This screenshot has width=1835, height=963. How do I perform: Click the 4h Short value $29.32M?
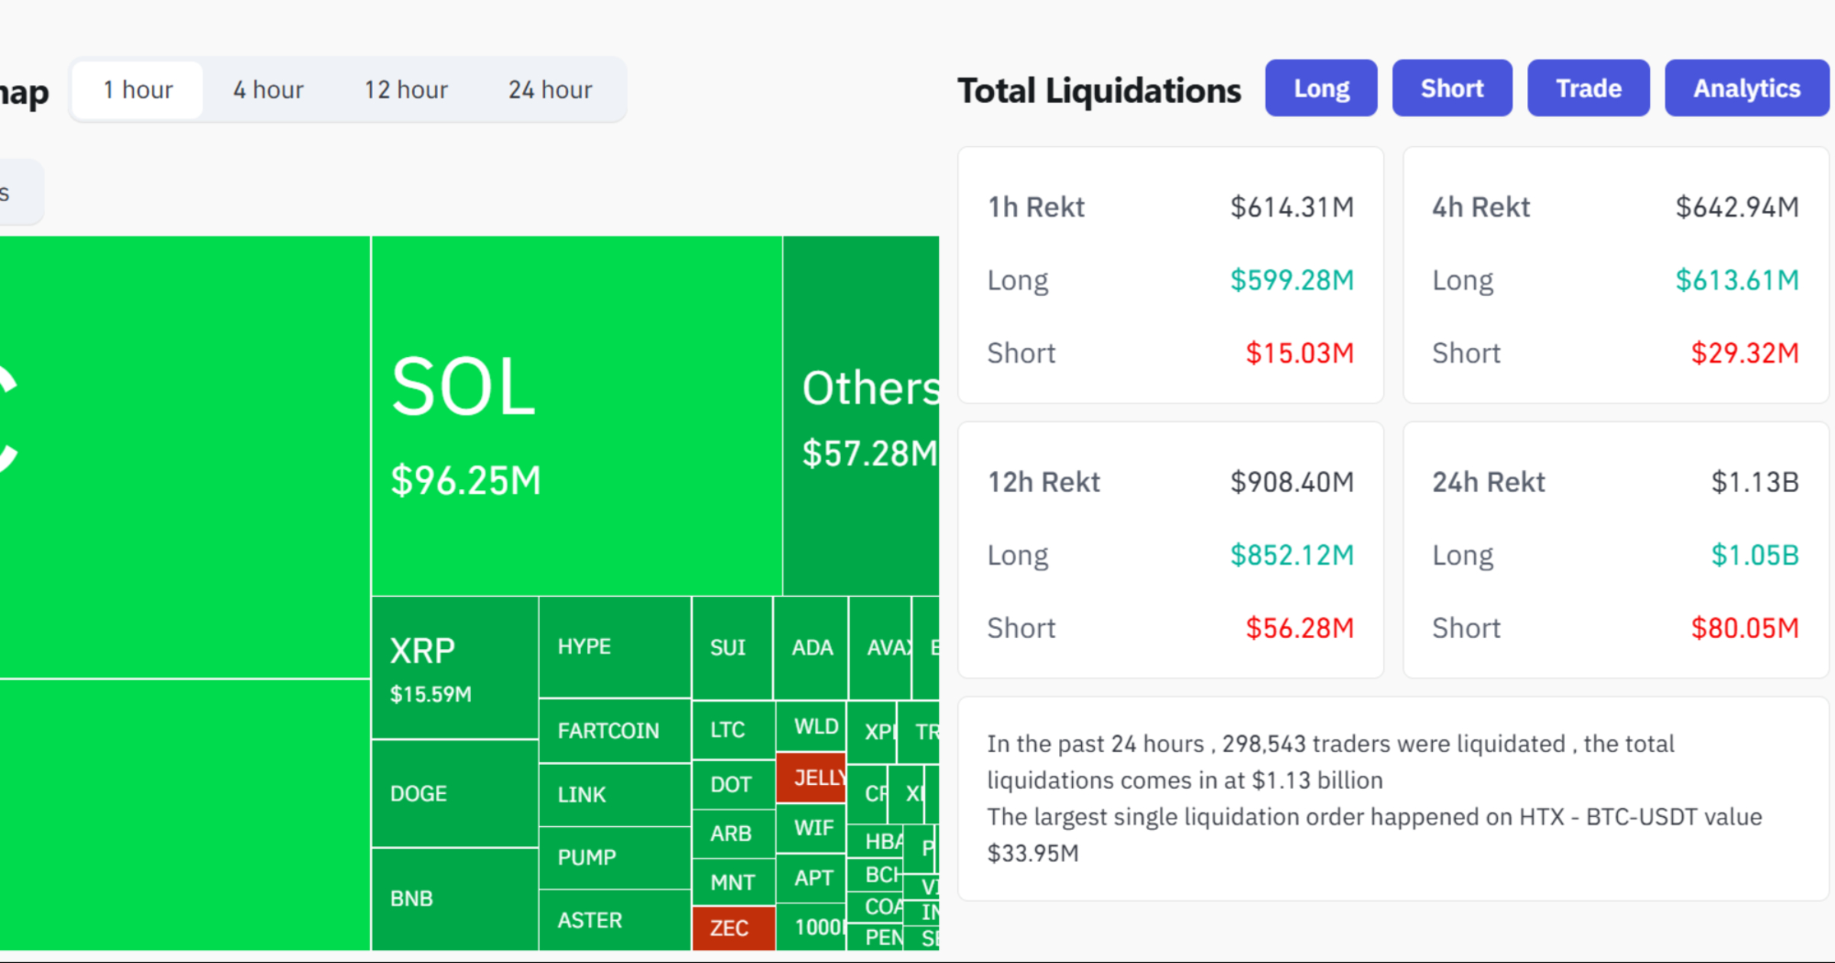tap(1745, 353)
